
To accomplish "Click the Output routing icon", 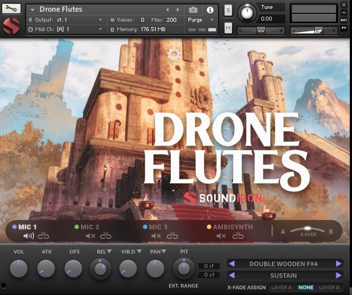I will 30,20.
